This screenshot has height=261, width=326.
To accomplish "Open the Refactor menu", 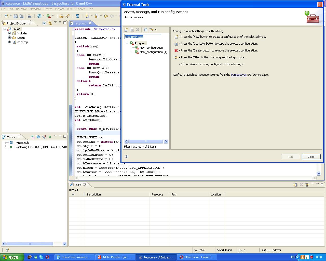I will 21,9.
